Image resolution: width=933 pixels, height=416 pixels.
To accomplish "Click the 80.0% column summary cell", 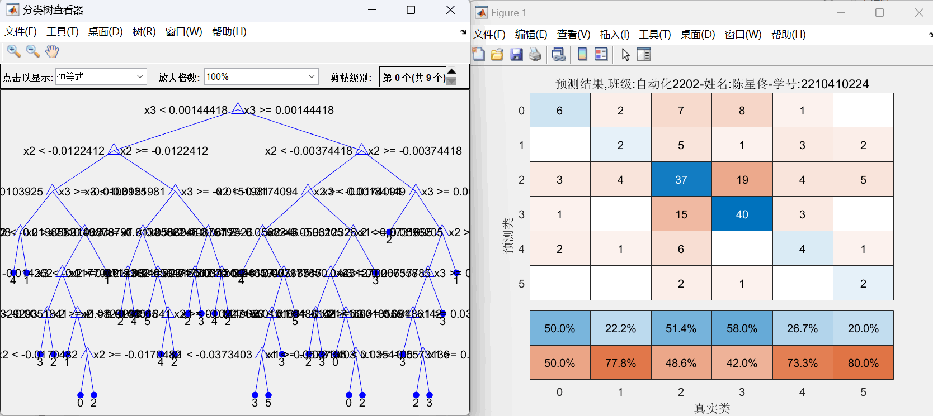I will [864, 363].
